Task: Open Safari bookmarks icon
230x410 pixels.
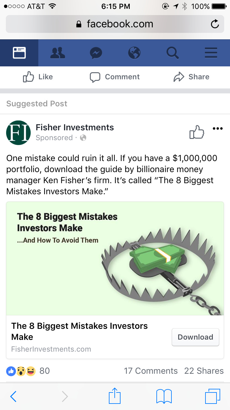Action: [164, 396]
